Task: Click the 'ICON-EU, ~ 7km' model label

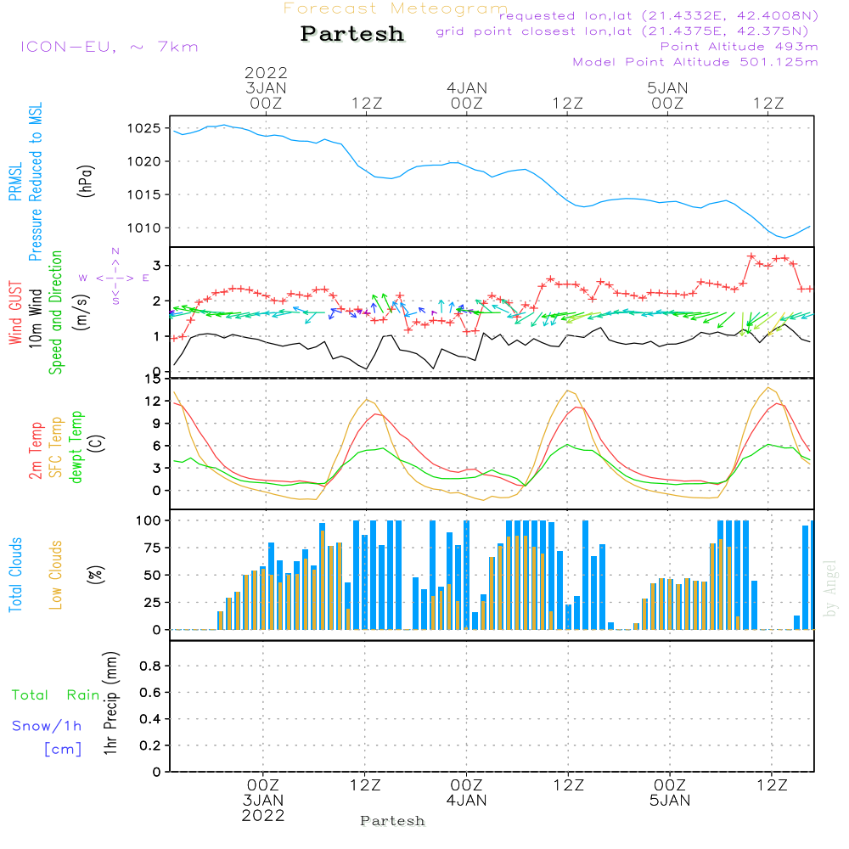Action: point(110,47)
